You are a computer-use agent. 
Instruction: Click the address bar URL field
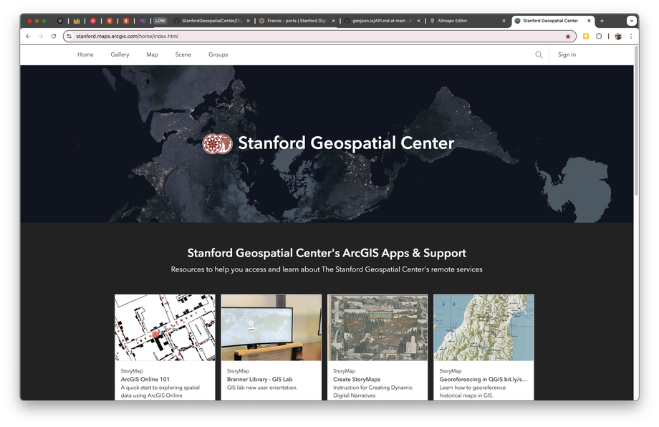pos(319,36)
